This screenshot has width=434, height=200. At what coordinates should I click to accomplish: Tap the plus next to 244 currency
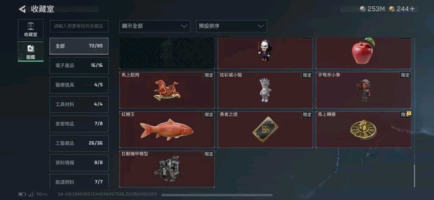click(412, 9)
